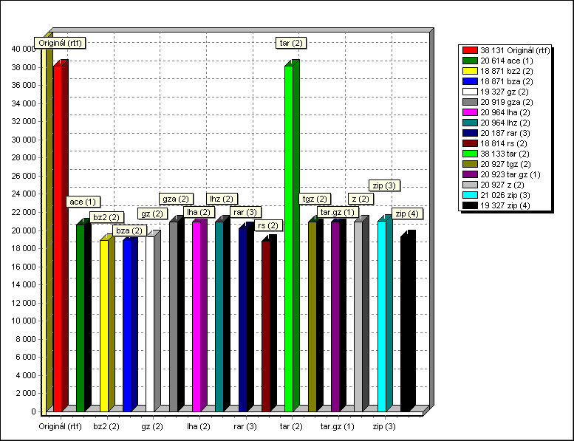The width and height of the screenshot is (574, 441).
Task: Click x-axis label 'Originál (rtf)'
Action: click(60, 427)
